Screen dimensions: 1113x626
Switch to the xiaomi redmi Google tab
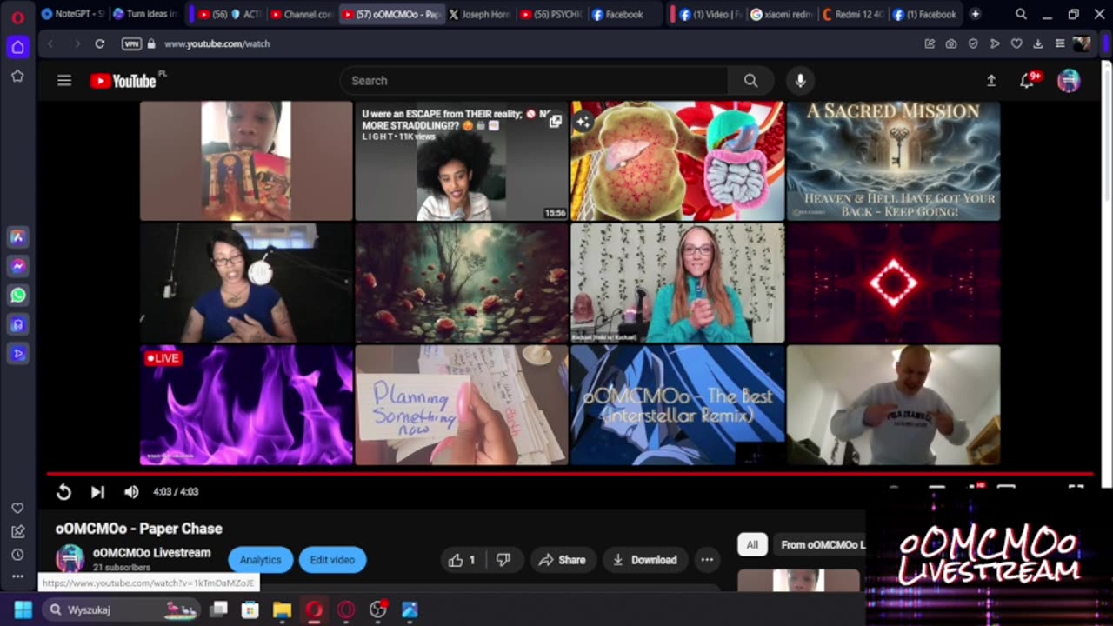tap(781, 14)
